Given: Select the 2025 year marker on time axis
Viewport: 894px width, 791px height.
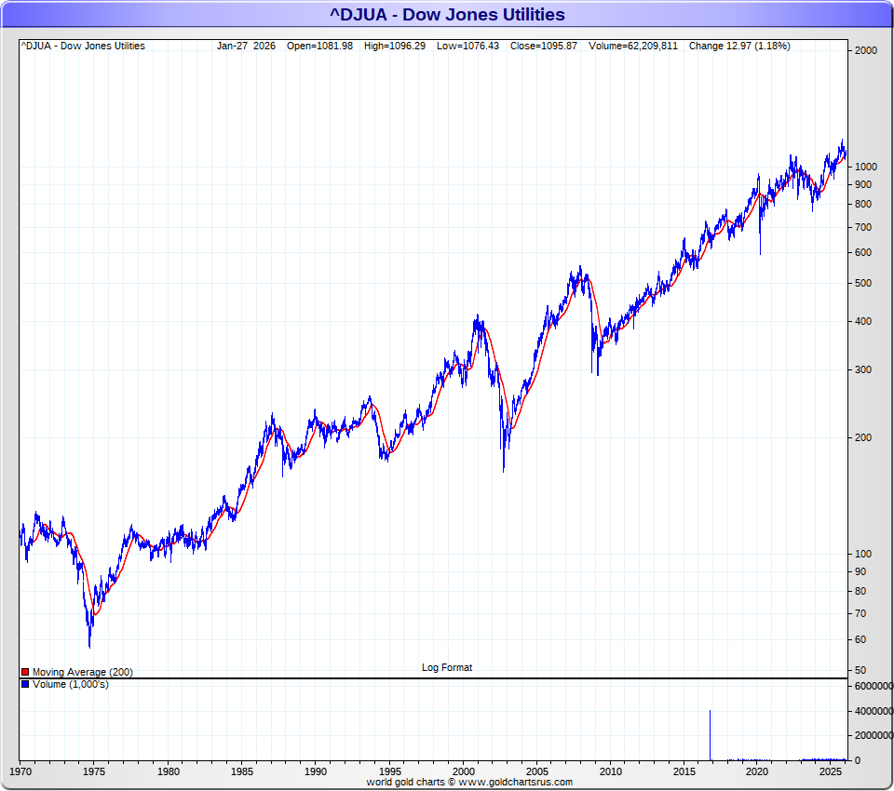Looking at the screenshot, I should coord(831,771).
